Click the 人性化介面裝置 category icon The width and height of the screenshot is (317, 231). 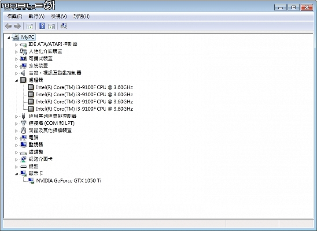23,52
